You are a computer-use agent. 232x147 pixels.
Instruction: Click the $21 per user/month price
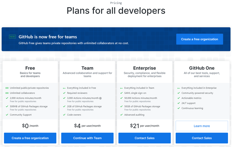[144, 126]
